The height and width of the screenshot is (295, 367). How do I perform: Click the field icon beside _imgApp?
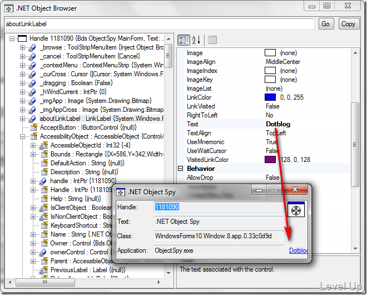(x=32, y=101)
